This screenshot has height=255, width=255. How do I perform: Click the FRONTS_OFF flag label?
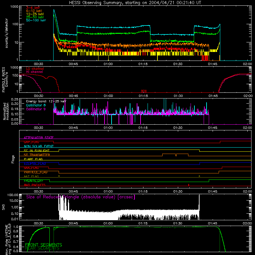(33, 181)
